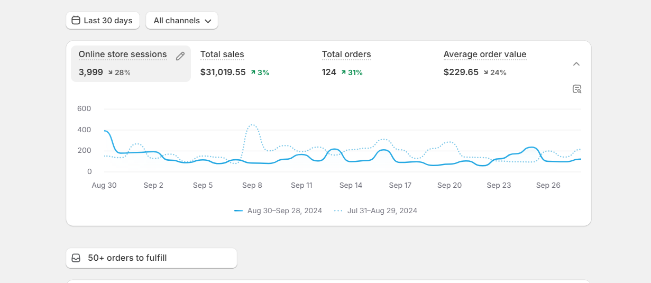The image size is (651, 283).
Task: Click the pencil edit icon on sessions card
Action: (180, 56)
